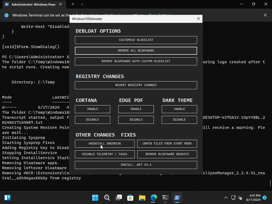Open taskbar Search magnifier
The width and height of the screenshot is (272, 204).
click(x=107, y=198)
